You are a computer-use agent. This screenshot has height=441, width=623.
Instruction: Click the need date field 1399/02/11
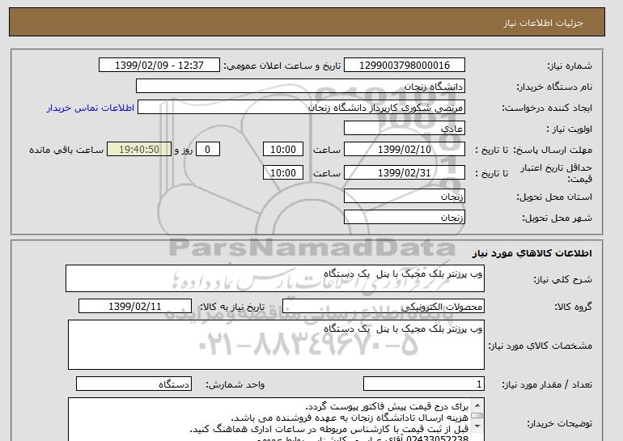[135, 307]
